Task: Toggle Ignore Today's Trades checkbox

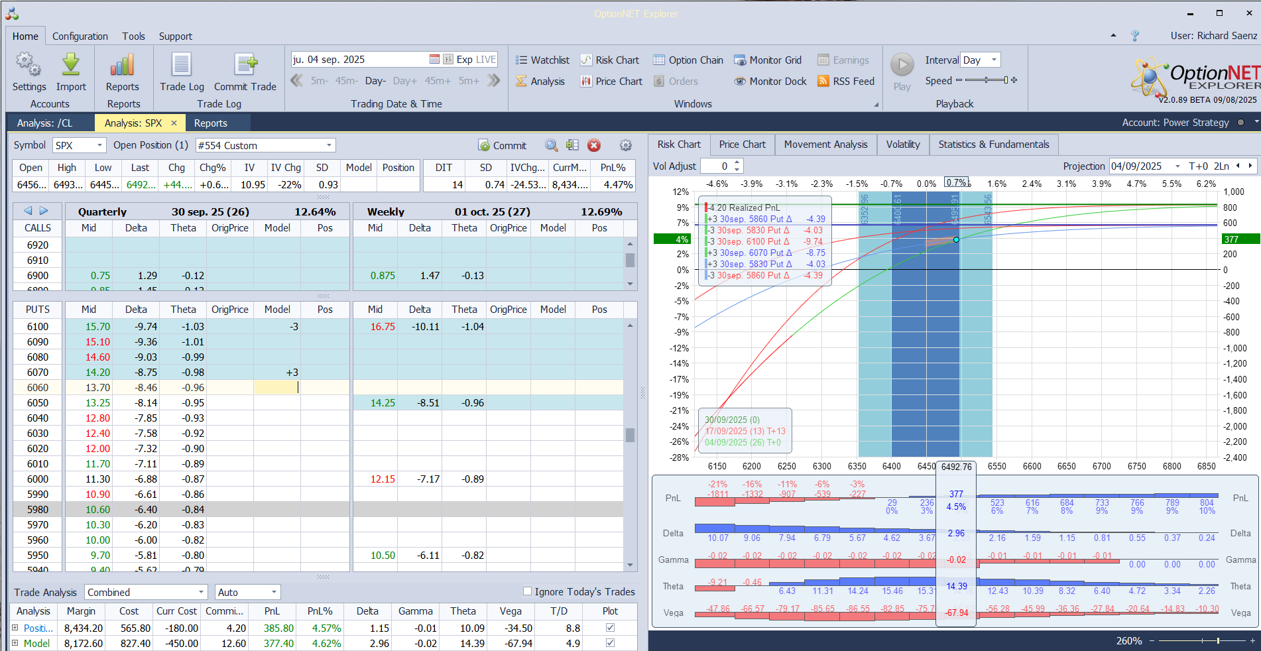Action: 528,591
